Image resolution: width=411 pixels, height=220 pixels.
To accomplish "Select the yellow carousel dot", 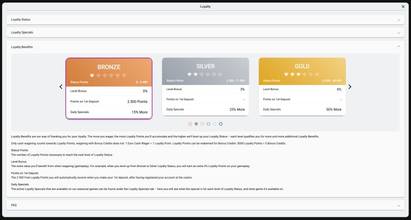I will [202, 124].
